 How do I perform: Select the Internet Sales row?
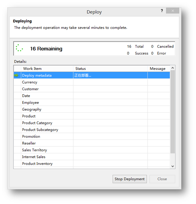point(92,157)
